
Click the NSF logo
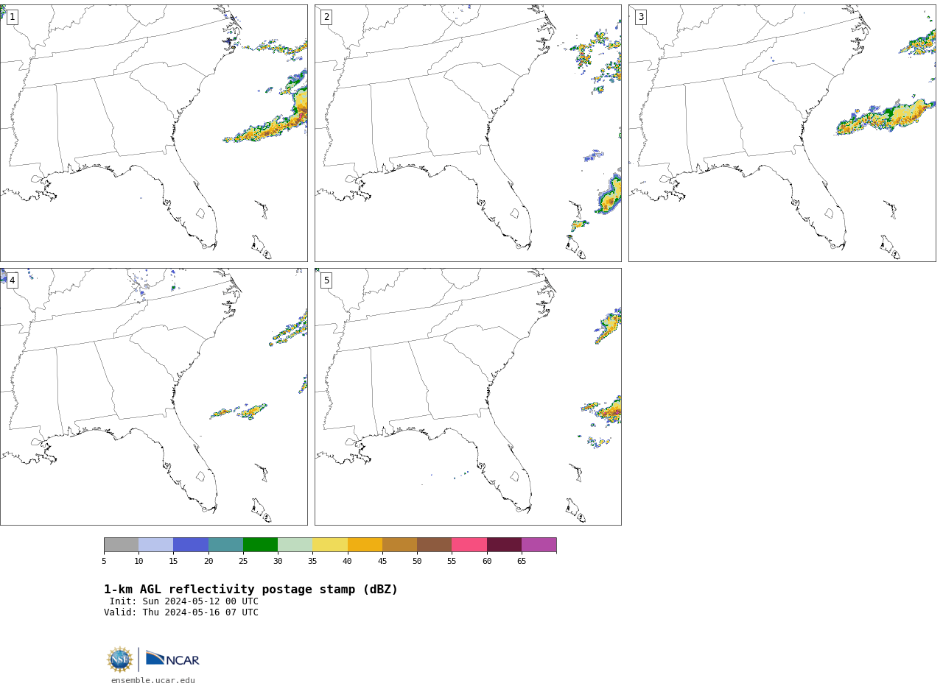pyautogui.click(x=120, y=660)
